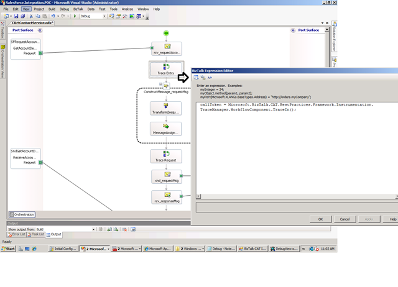The height and width of the screenshot is (287, 398).
Task: Open the BizTalk menu
Action: click(78, 9)
